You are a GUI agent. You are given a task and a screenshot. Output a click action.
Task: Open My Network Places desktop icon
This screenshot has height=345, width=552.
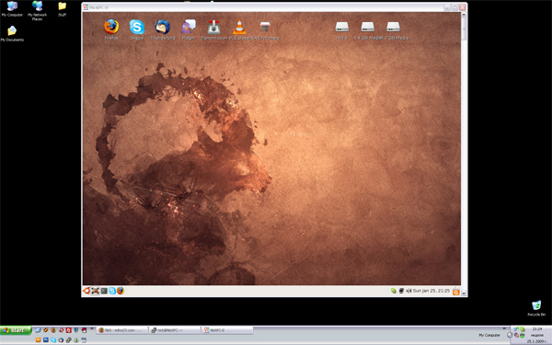click(x=37, y=10)
